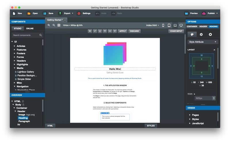The width and height of the screenshot is (230, 142).
Task: Click the CHAR INPUT button
Action: pos(176,31)
